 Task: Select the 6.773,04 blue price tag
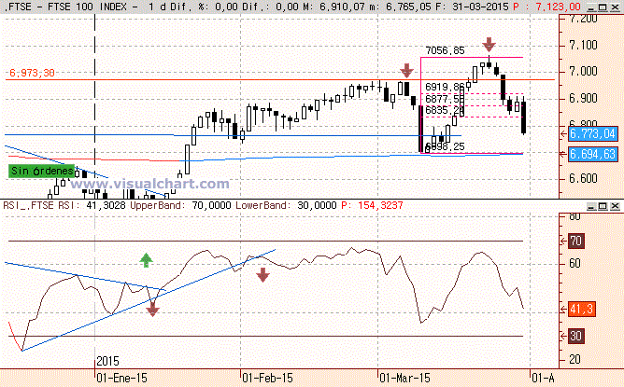point(592,133)
